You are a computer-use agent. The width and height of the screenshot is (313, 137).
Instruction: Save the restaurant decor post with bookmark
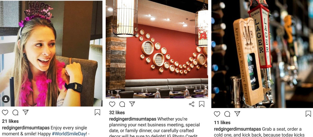202,104
